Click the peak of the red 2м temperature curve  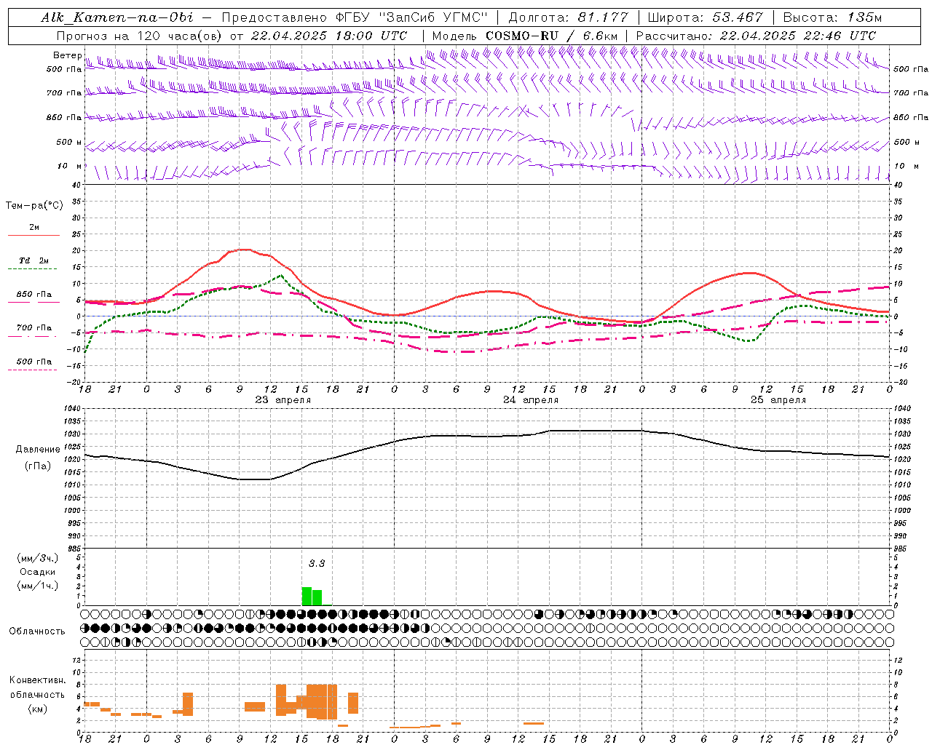tap(245, 250)
